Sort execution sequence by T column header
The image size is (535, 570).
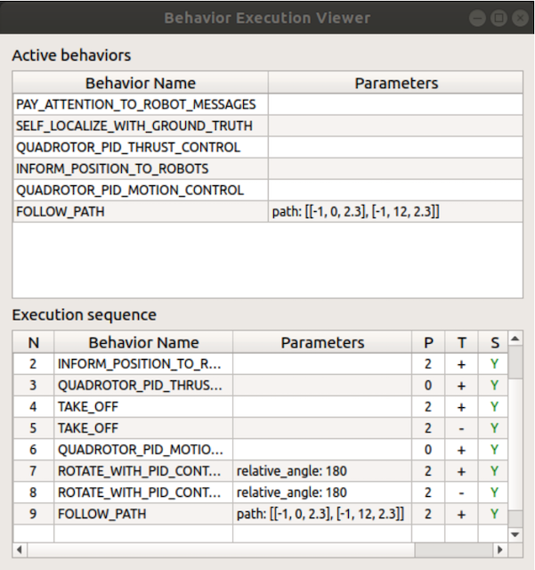tap(461, 342)
